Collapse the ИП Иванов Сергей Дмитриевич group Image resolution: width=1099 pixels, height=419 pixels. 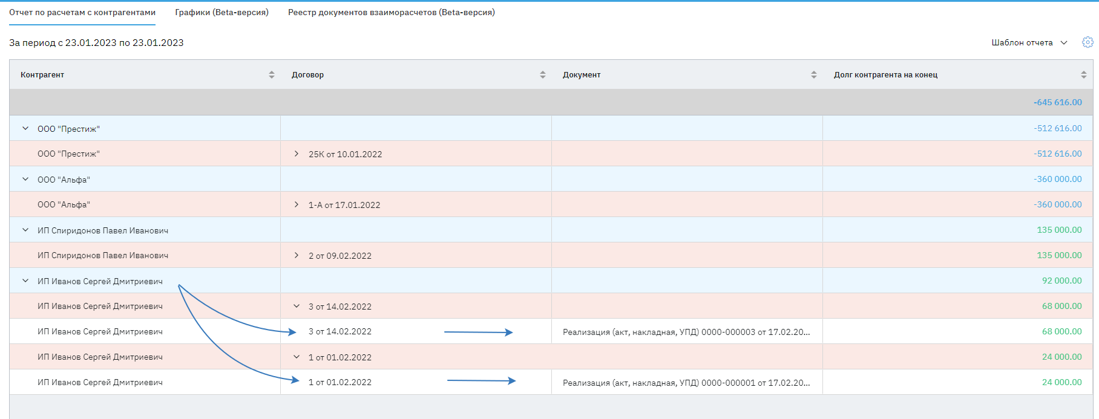25,281
